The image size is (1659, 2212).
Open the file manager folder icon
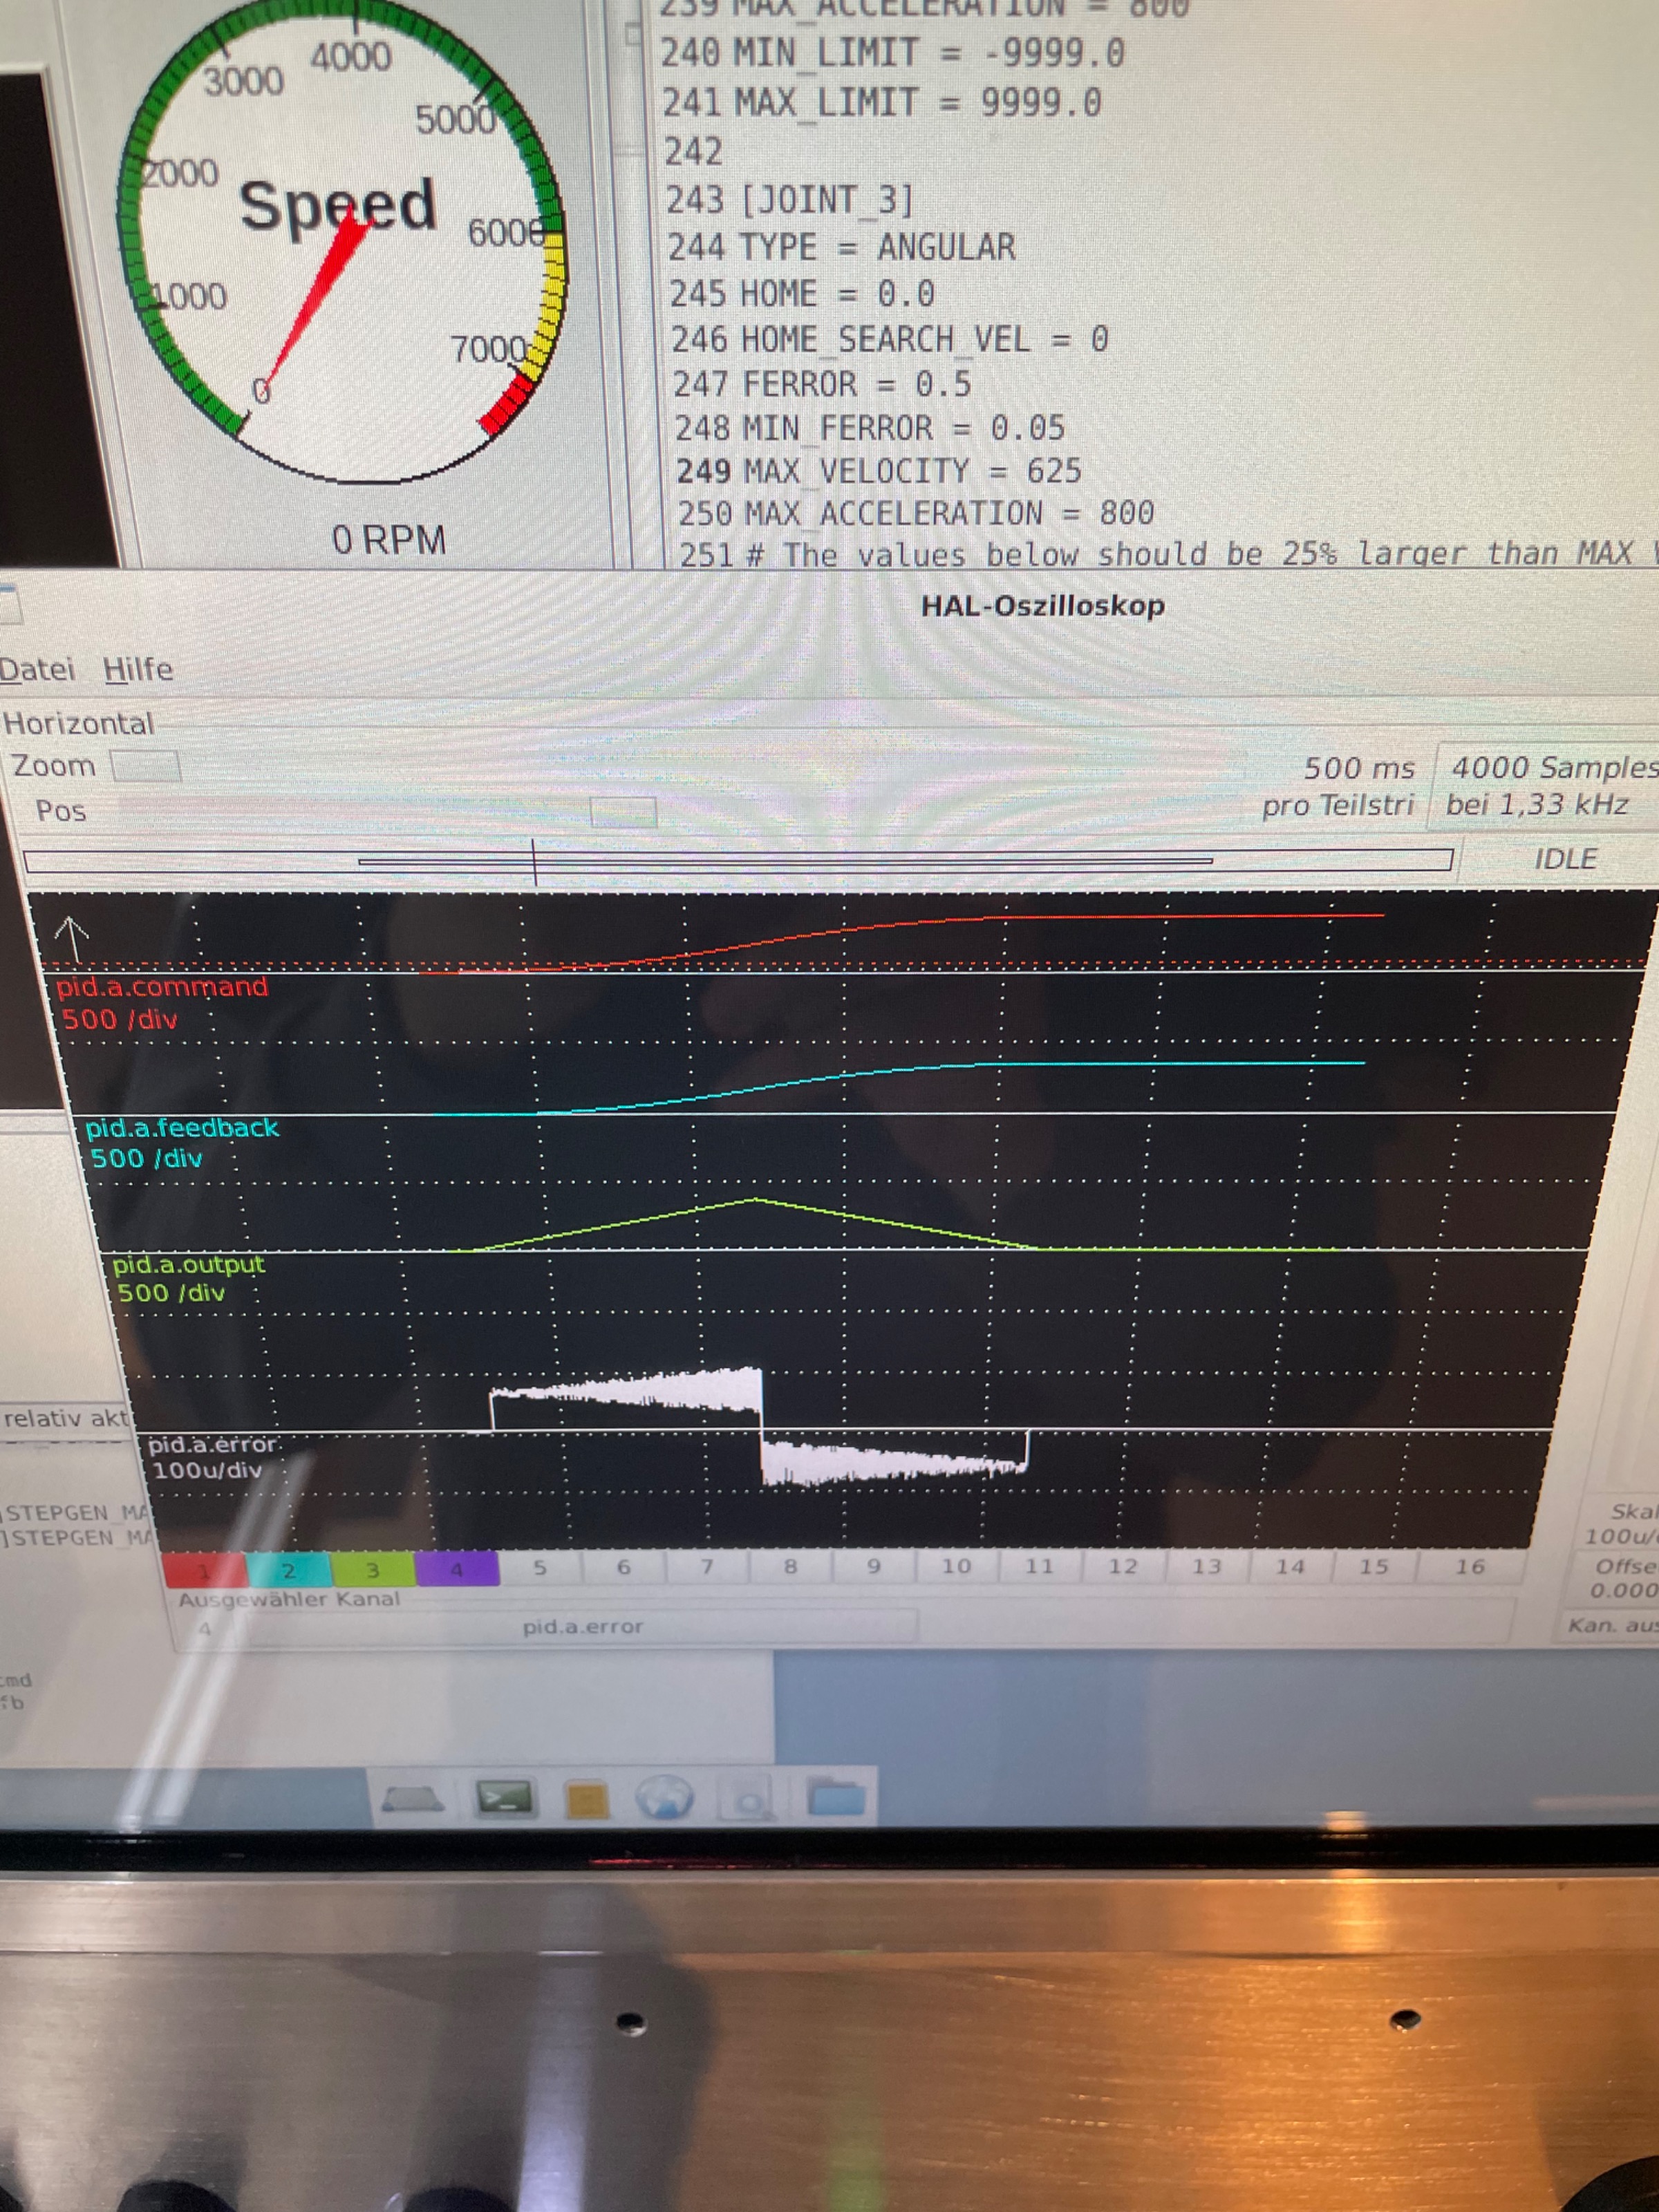[x=837, y=1797]
